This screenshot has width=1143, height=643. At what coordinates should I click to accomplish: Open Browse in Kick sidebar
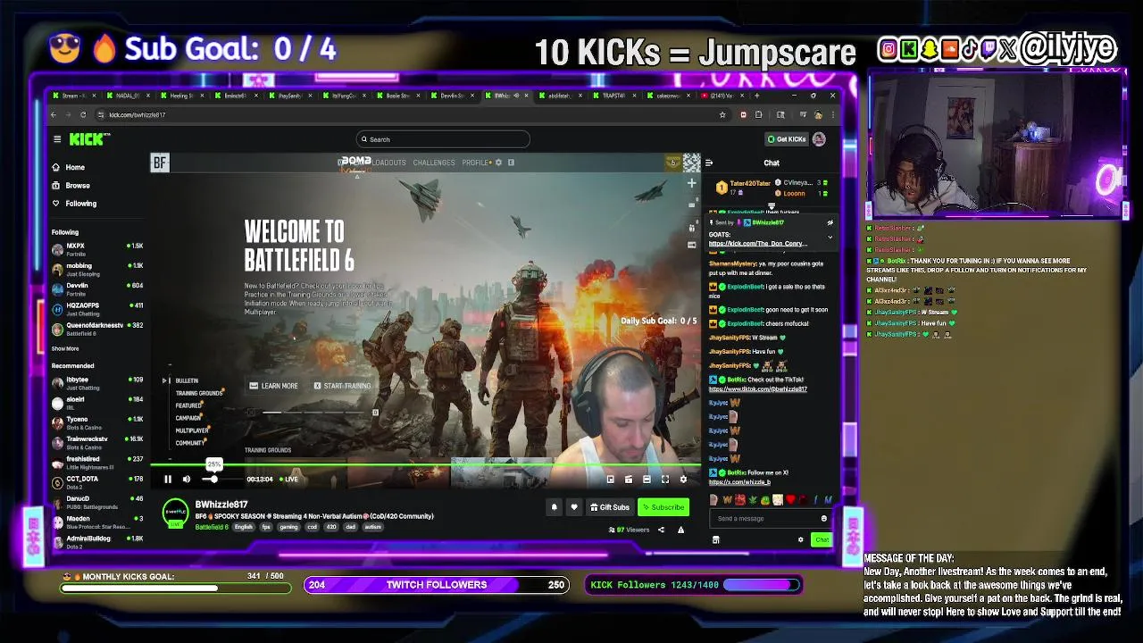tap(71, 185)
